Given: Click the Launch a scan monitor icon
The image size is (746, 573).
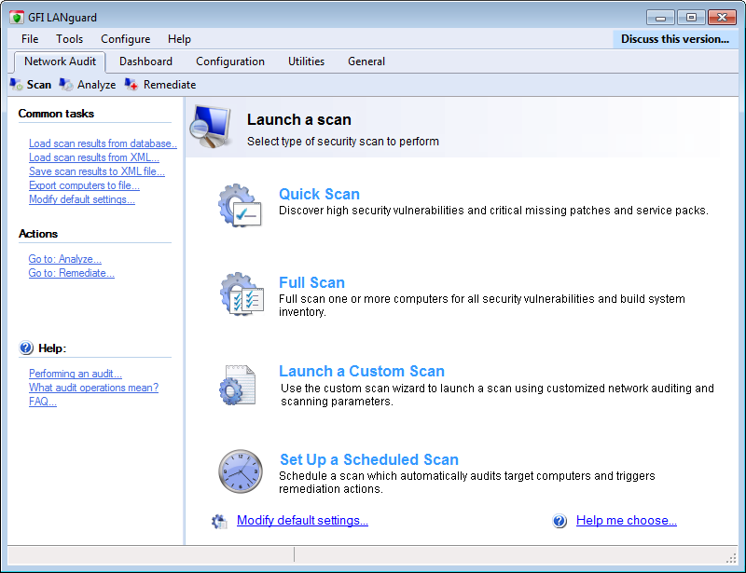Looking at the screenshot, I should (211, 127).
